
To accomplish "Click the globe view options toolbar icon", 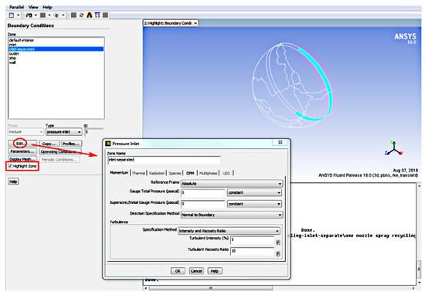I will click(x=56, y=15).
